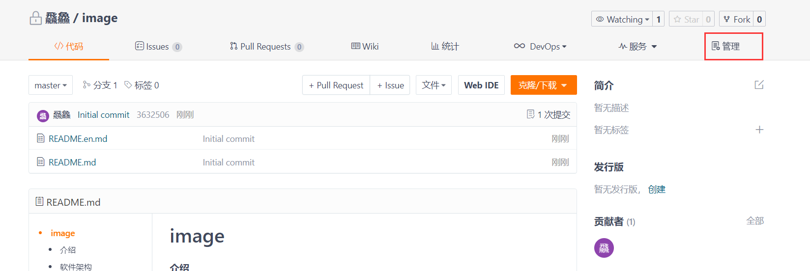Launch Web IDE

pyautogui.click(x=481, y=85)
